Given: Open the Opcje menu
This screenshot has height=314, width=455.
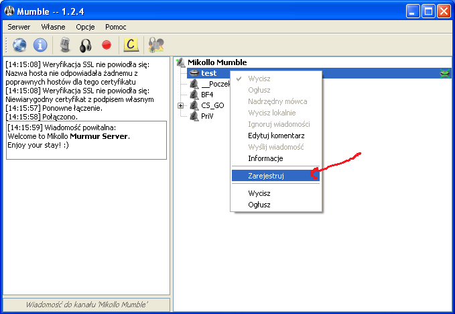Looking at the screenshot, I should point(85,27).
